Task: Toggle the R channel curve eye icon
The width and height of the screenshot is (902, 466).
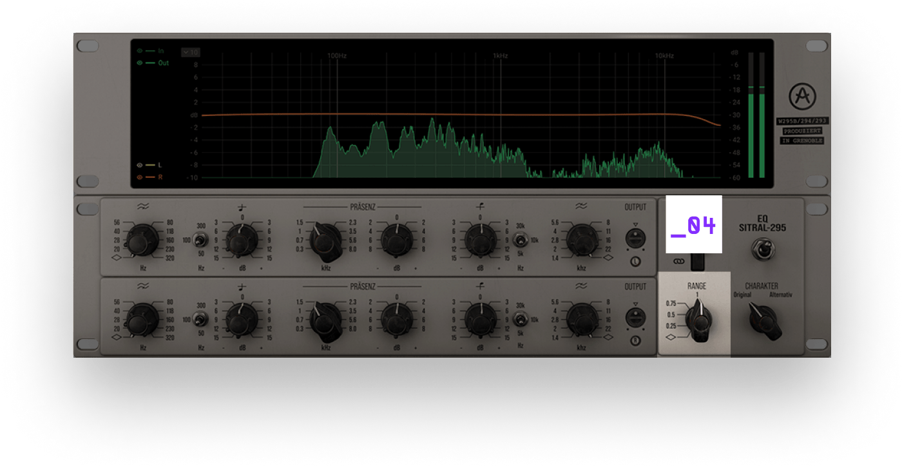Action: tap(139, 177)
